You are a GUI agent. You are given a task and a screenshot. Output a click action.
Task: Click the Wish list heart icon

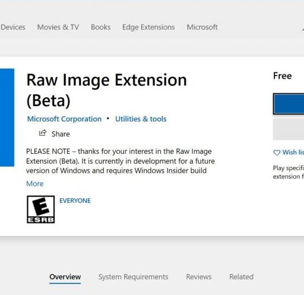coord(277,152)
